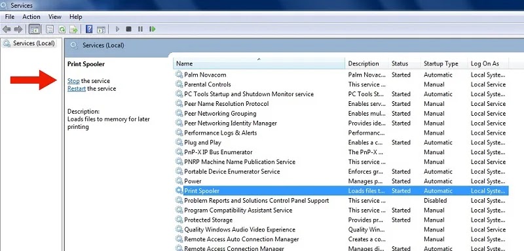The height and width of the screenshot is (251, 524).
Task: Click the Stop the service link
Action: (x=73, y=80)
